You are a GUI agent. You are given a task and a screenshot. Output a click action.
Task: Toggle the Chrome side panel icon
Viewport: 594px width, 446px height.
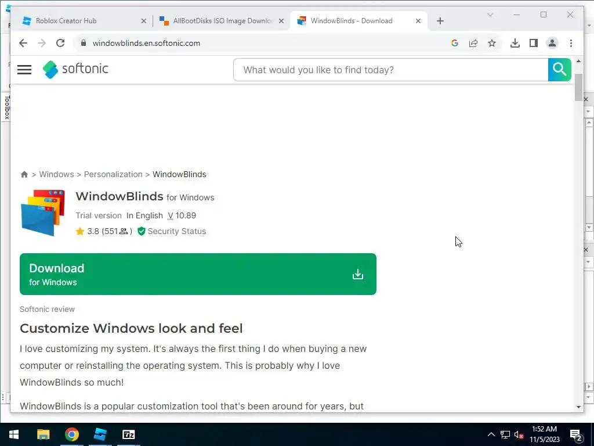coord(534,43)
